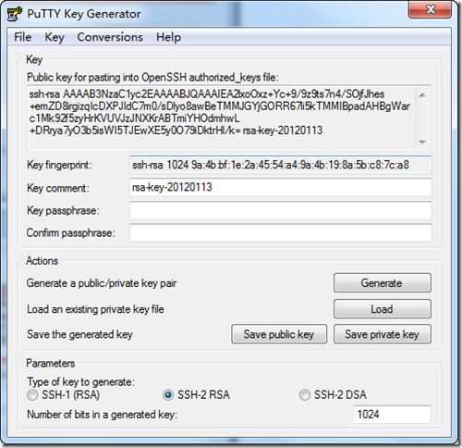Click the Generate button
This screenshot has width=462, height=448.
(x=383, y=282)
